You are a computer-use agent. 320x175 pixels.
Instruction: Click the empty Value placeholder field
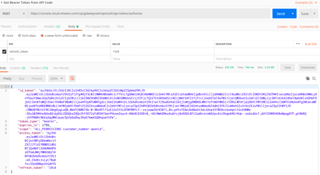pyautogui.click(x=163, y=59)
